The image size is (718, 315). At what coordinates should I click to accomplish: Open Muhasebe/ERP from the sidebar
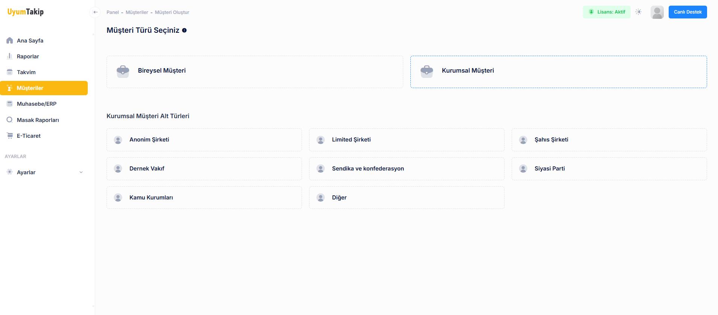point(37,104)
